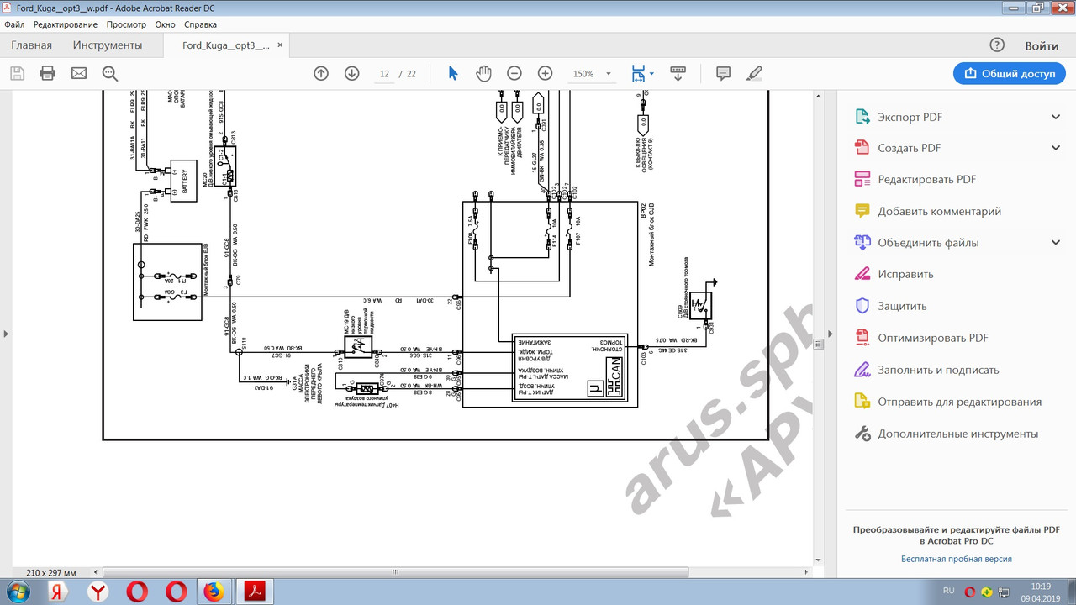Print the document with printer icon
The height and width of the screenshot is (605, 1076).
coord(47,73)
